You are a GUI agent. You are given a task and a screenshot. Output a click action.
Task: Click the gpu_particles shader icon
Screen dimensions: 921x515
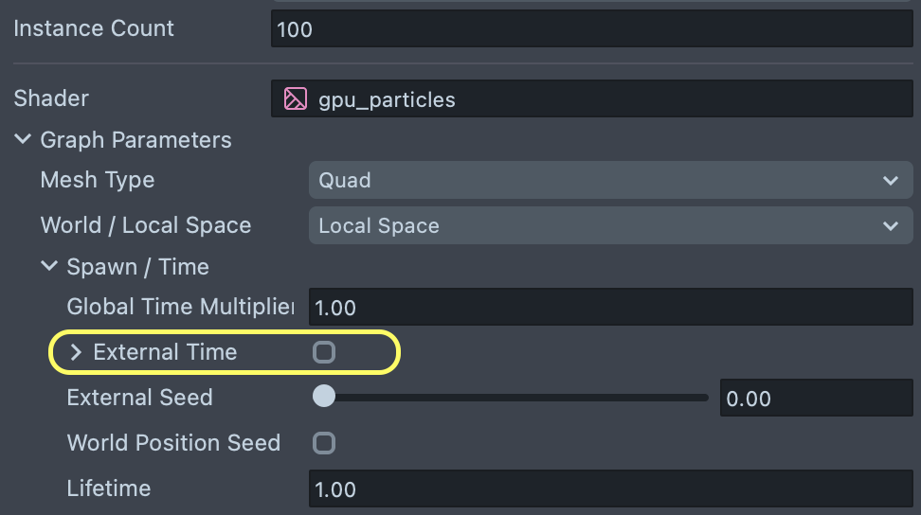coord(296,98)
